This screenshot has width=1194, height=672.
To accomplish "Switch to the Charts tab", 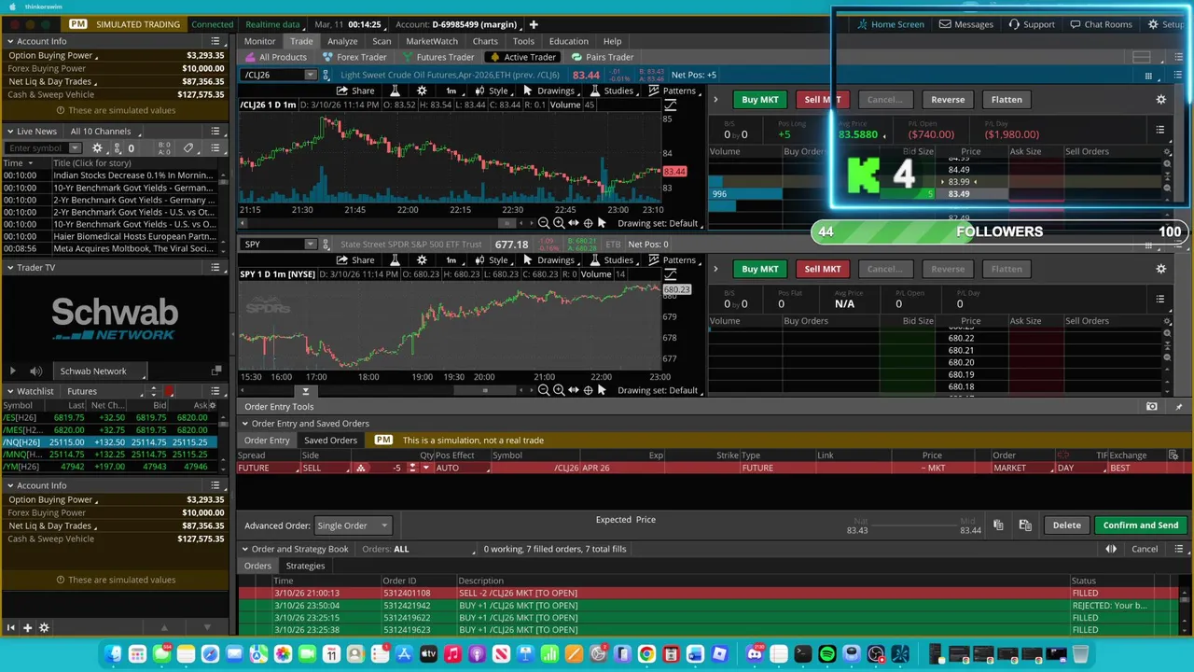I will [x=485, y=41].
